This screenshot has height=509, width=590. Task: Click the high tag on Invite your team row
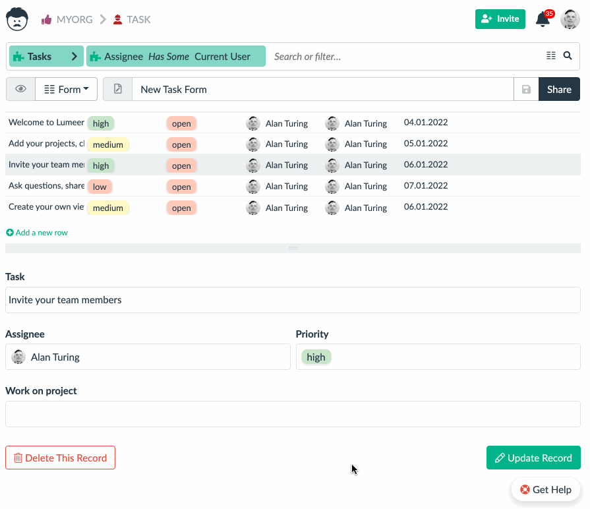(x=101, y=165)
